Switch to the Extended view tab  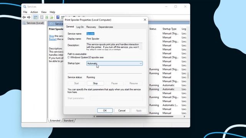[x=55, y=121]
